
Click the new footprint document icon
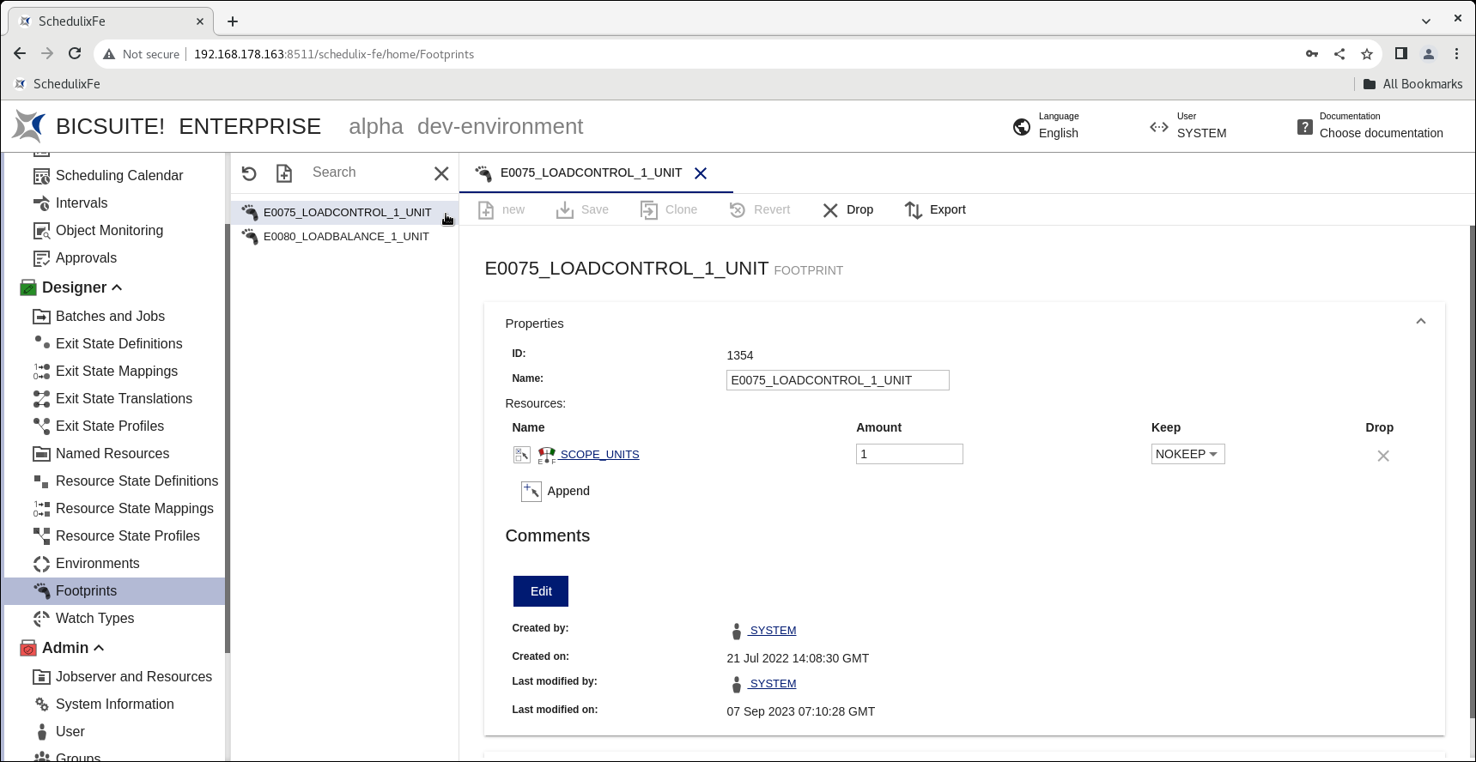284,173
